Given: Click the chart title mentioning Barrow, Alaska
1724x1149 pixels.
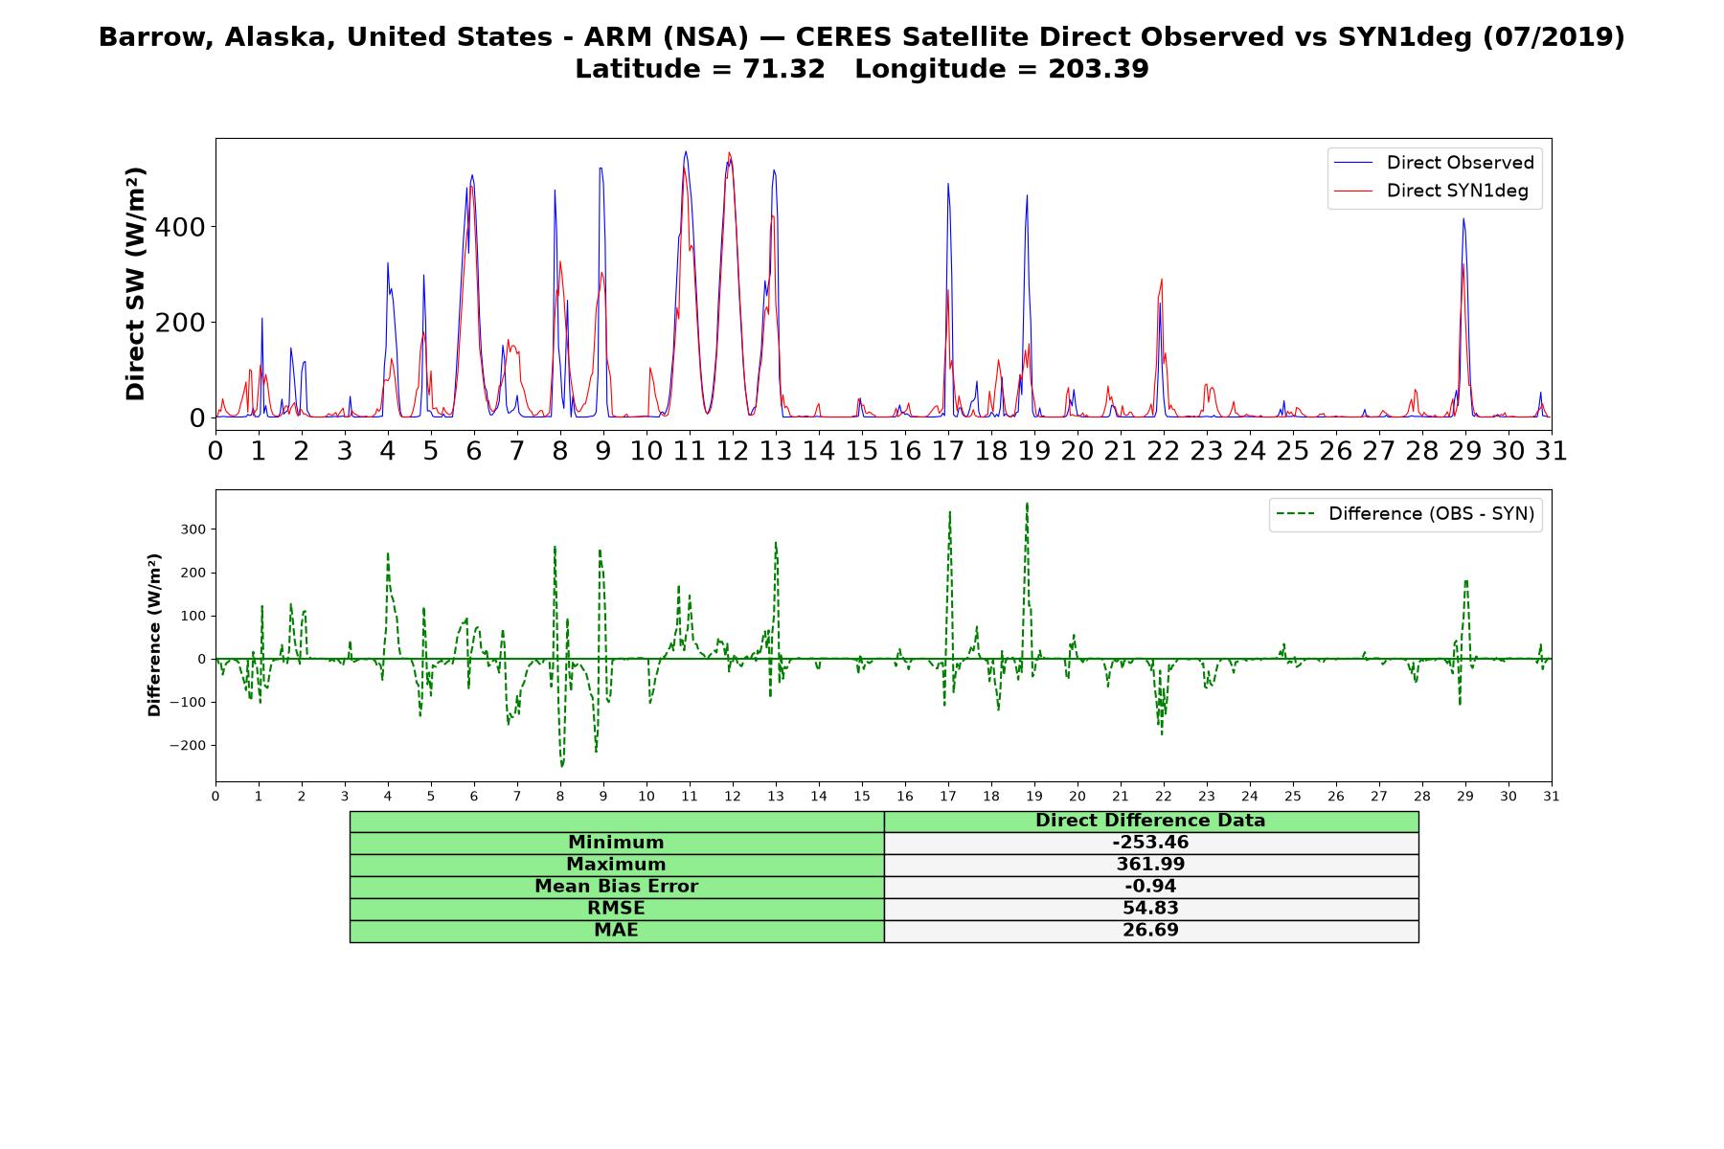Looking at the screenshot, I should coord(862,36).
